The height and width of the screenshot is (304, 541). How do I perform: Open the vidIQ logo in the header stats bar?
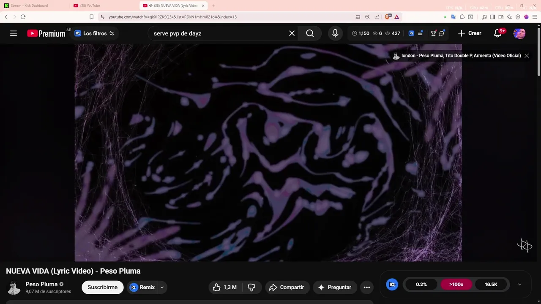click(x=411, y=33)
